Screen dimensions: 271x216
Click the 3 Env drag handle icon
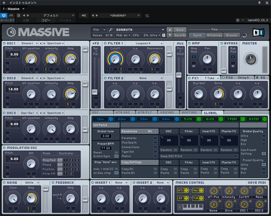click(155, 119)
